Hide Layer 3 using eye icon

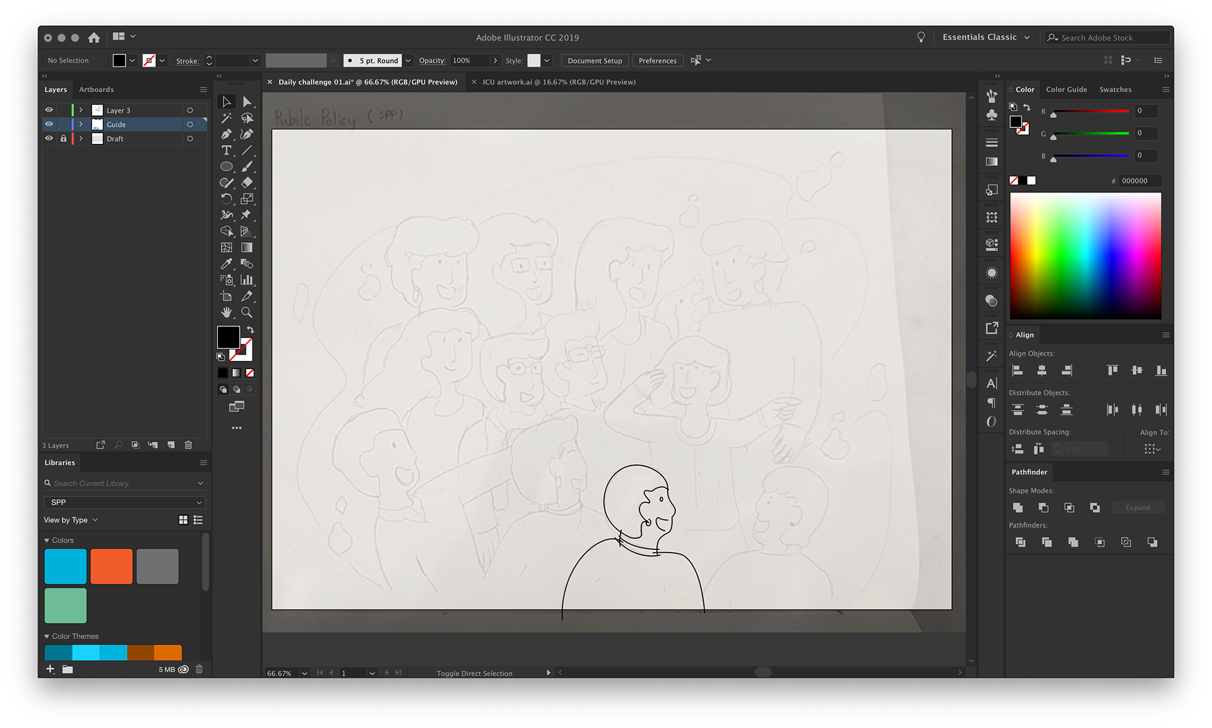pyautogui.click(x=49, y=110)
